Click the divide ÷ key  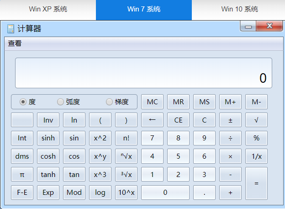click(x=230, y=138)
